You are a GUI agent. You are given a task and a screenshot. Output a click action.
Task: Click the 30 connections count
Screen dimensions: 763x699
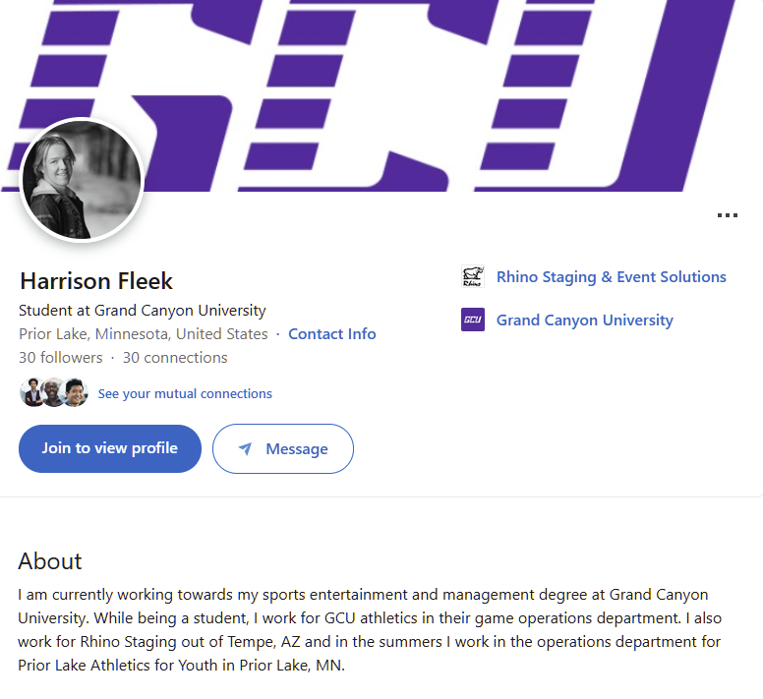(175, 358)
